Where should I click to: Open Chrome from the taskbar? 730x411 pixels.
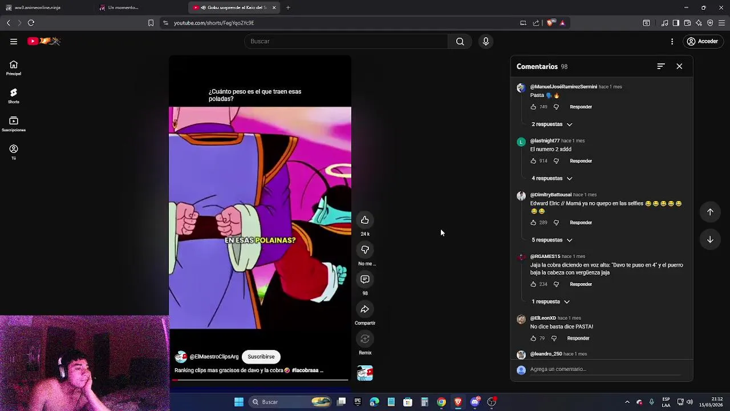(441, 402)
